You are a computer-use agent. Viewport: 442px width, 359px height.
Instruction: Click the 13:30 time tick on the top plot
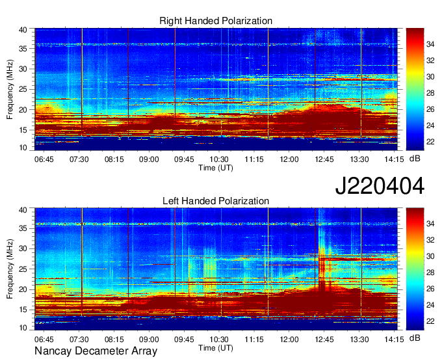[x=359, y=159]
